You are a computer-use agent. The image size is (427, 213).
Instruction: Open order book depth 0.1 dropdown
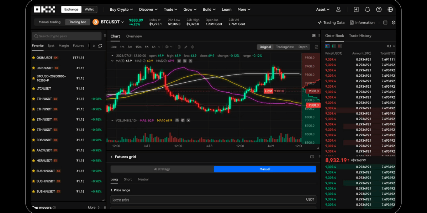pyautogui.click(x=391, y=46)
